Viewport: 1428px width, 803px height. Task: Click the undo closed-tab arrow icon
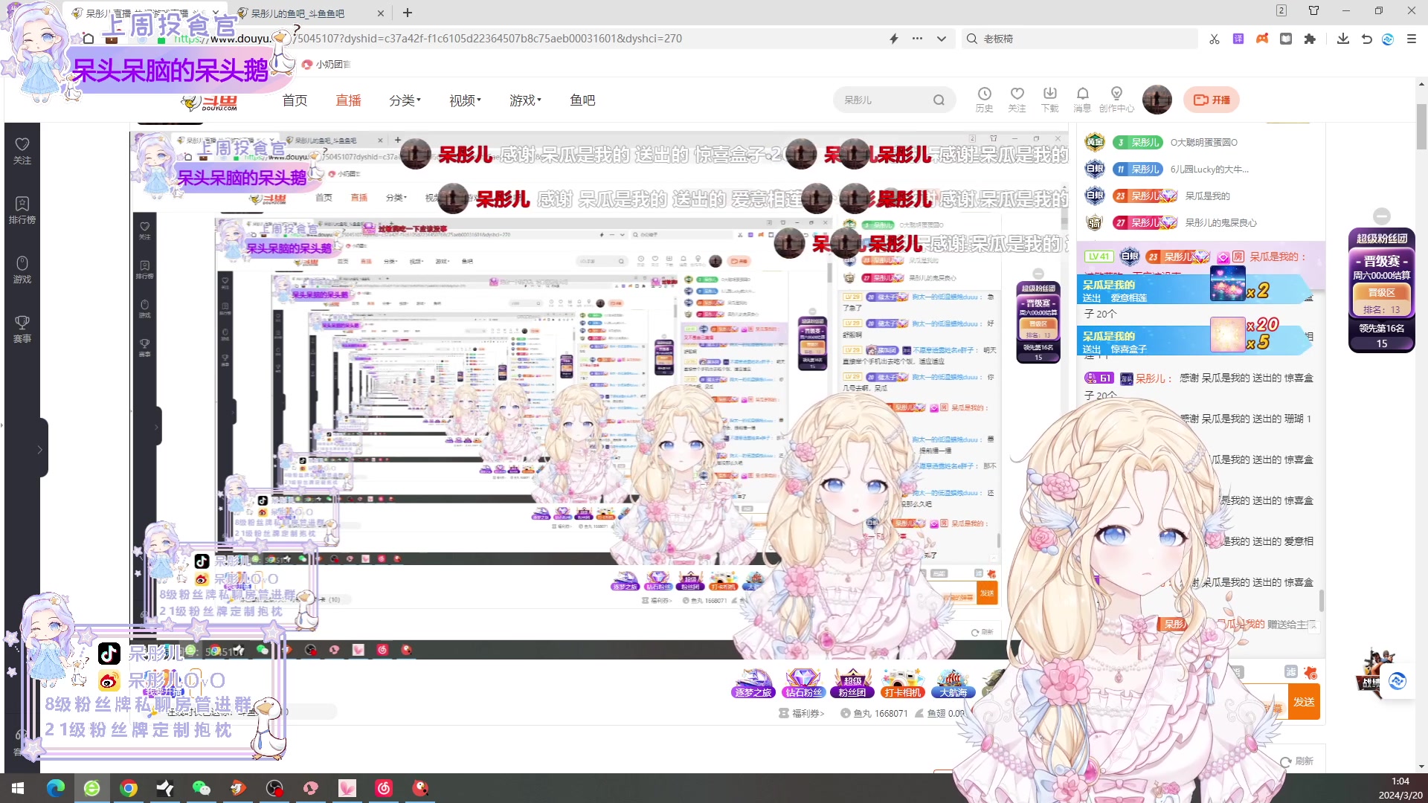click(x=1366, y=39)
